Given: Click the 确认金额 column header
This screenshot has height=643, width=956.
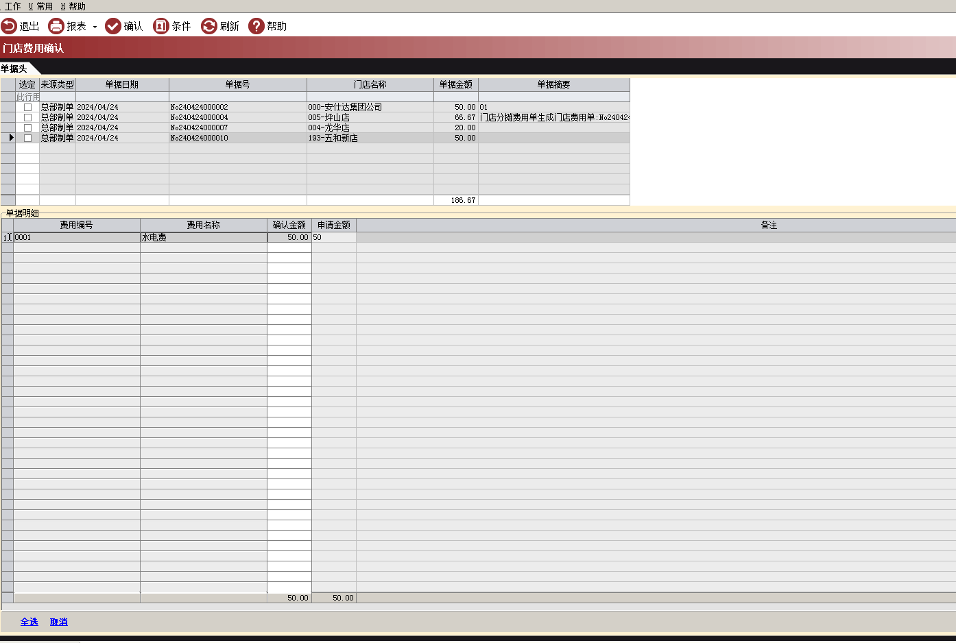Looking at the screenshot, I should tap(289, 226).
